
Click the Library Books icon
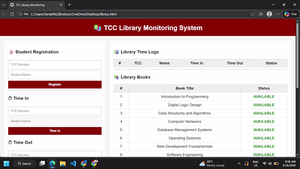pyautogui.click(x=116, y=77)
